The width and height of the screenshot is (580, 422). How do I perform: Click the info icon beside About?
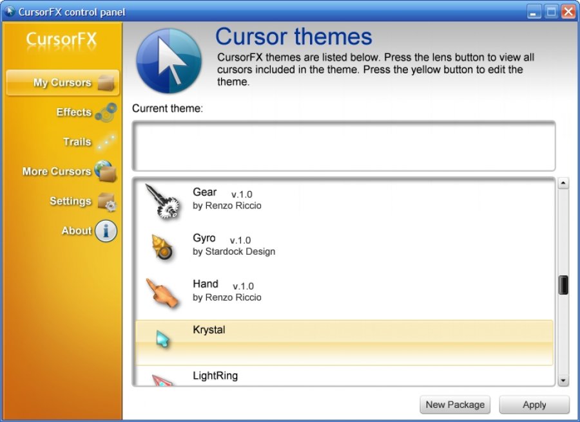(106, 231)
